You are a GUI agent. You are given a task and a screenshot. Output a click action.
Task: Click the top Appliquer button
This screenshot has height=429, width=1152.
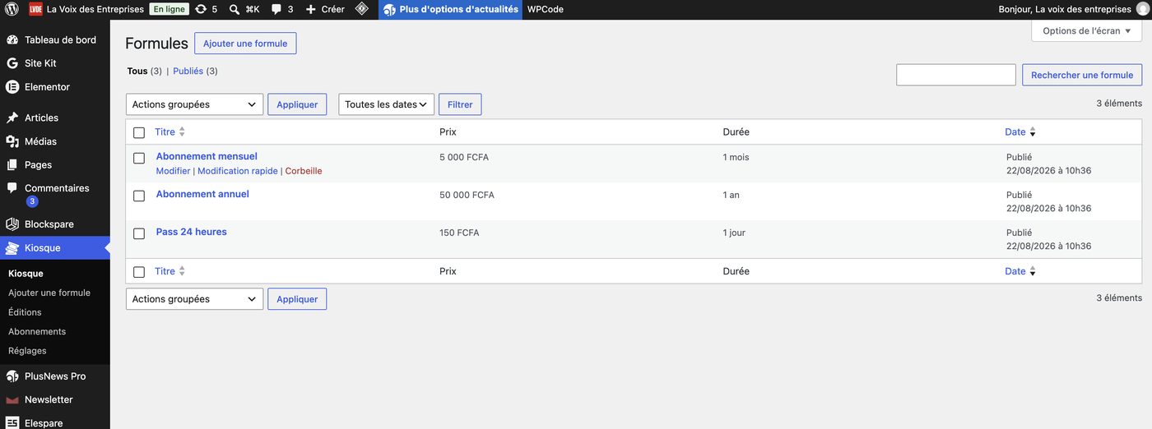(x=297, y=104)
